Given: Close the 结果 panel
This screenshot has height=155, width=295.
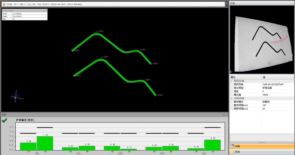Looking at the screenshot, I should click(227, 115).
